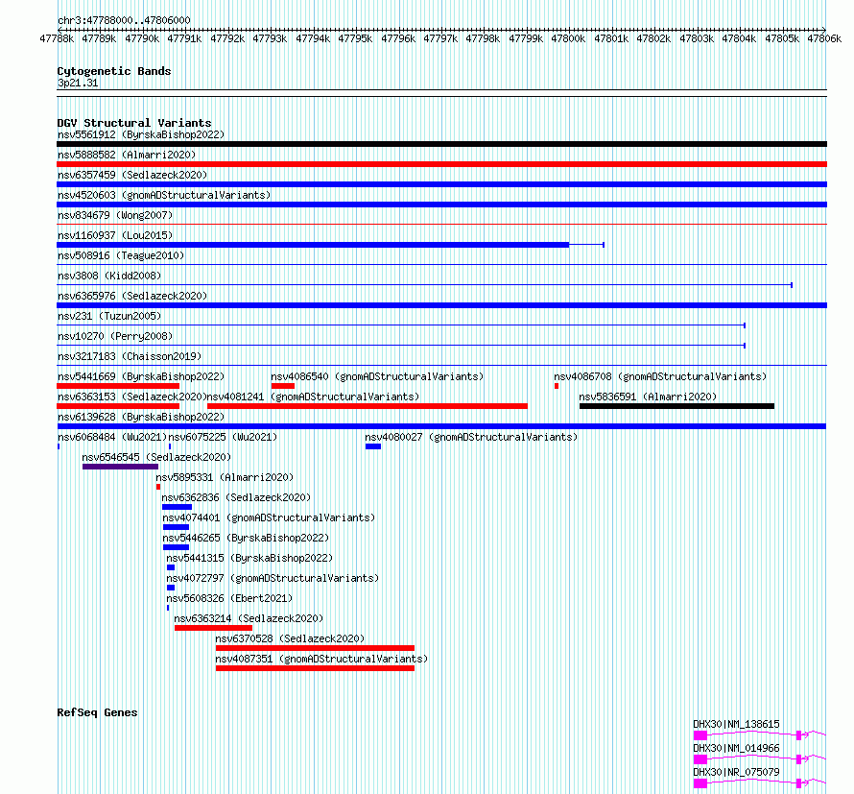The width and height of the screenshot is (854, 794).
Task: Click nsv6075225 (Wu2021) label
Action: point(223,437)
